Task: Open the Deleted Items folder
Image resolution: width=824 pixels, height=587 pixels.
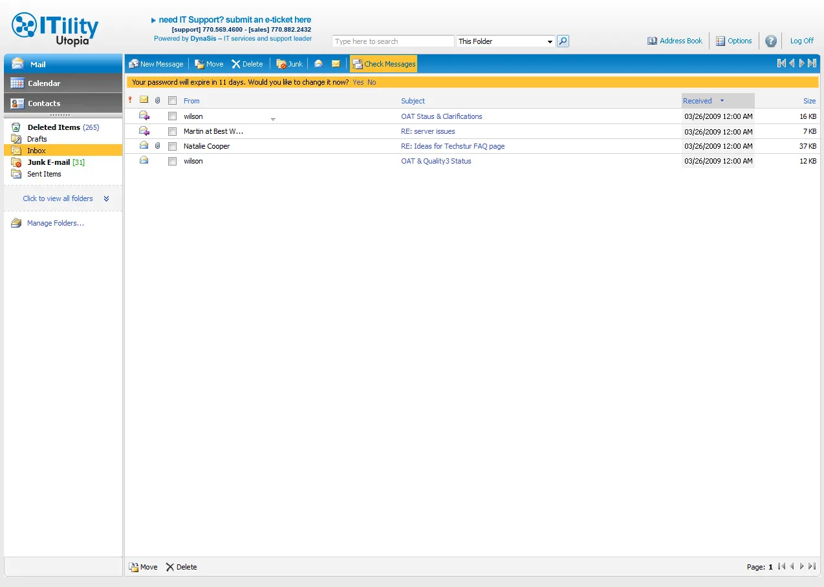Action: tap(63, 127)
